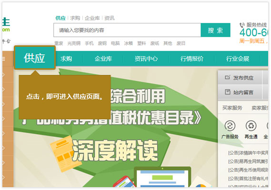This screenshot has height=190, width=271.
Task: Click the 废钢 hot keyword link
Action: pos(102,43)
